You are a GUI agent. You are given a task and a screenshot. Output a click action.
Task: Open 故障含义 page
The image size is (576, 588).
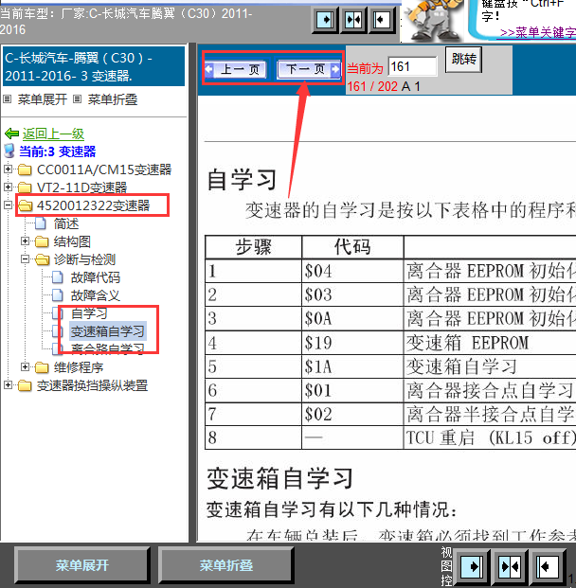click(x=96, y=295)
